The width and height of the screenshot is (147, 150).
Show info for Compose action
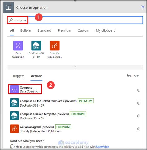point(139,90)
